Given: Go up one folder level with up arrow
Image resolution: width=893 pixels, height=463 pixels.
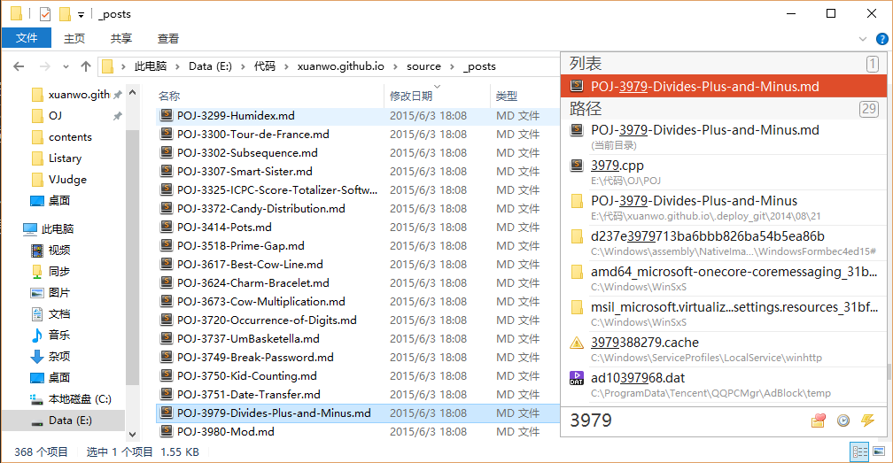Looking at the screenshot, I should [86, 66].
